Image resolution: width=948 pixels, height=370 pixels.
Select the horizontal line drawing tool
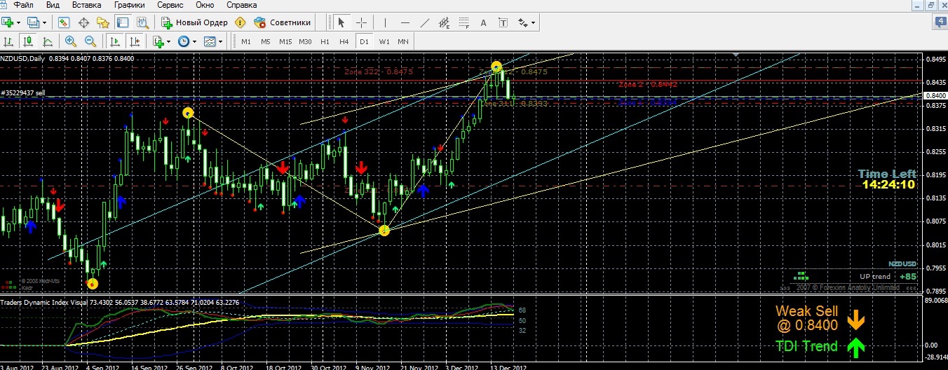[405, 22]
